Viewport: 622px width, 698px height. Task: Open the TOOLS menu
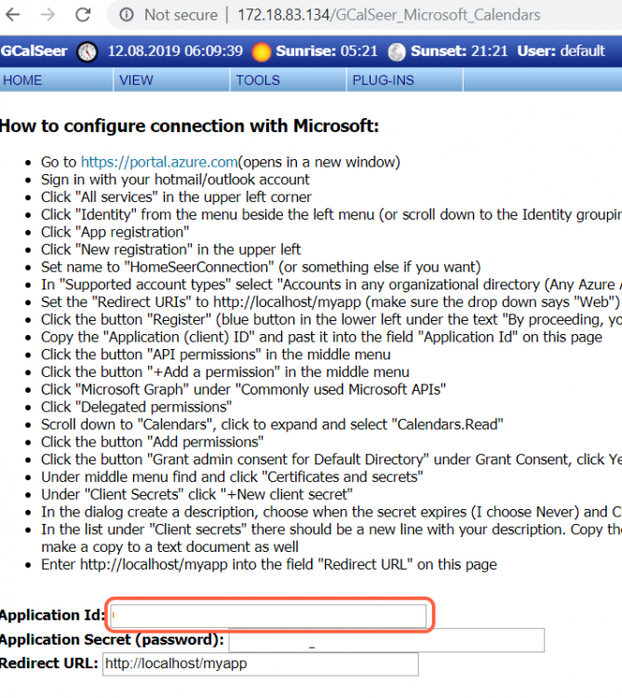tap(258, 80)
